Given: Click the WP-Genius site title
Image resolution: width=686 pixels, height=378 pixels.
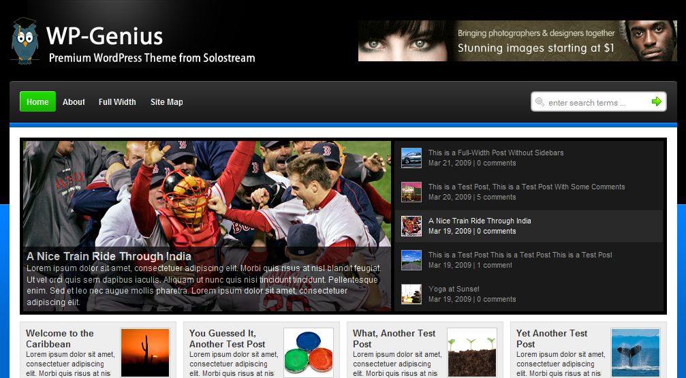Looking at the screenshot, I should tap(104, 36).
